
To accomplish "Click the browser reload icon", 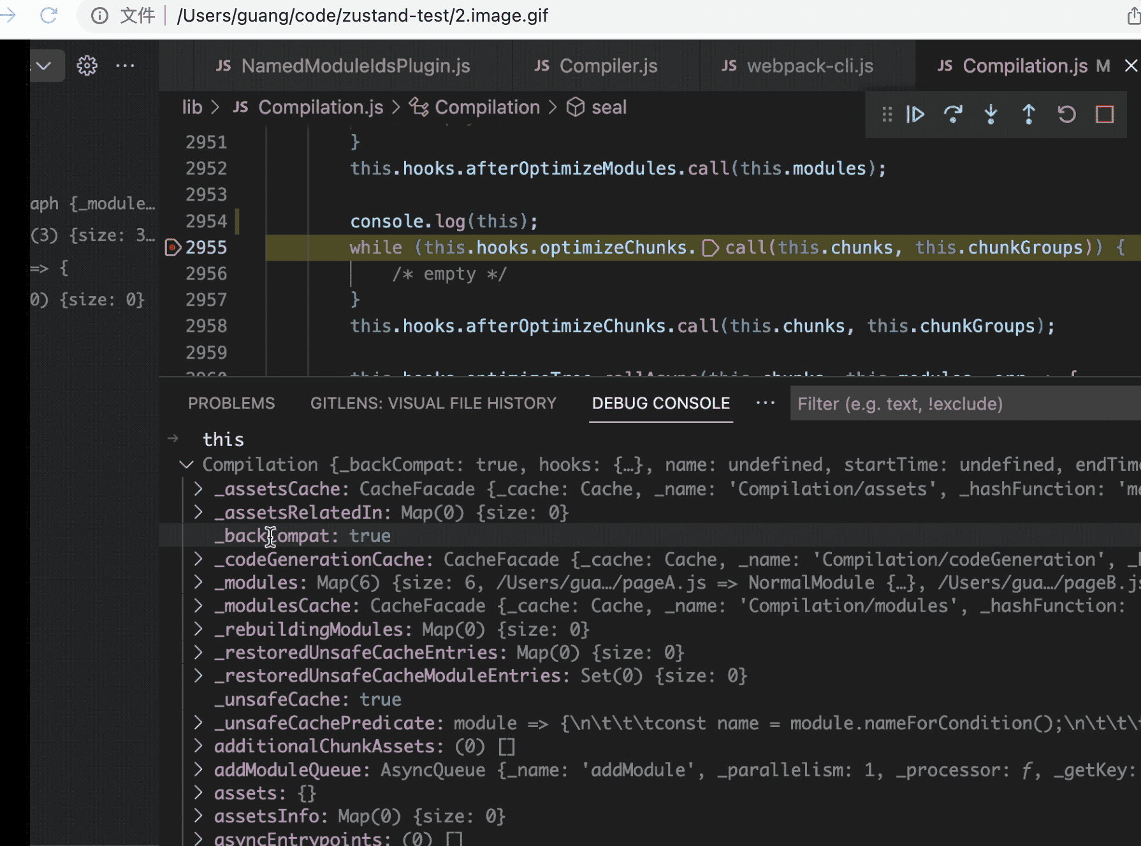I will [x=48, y=15].
